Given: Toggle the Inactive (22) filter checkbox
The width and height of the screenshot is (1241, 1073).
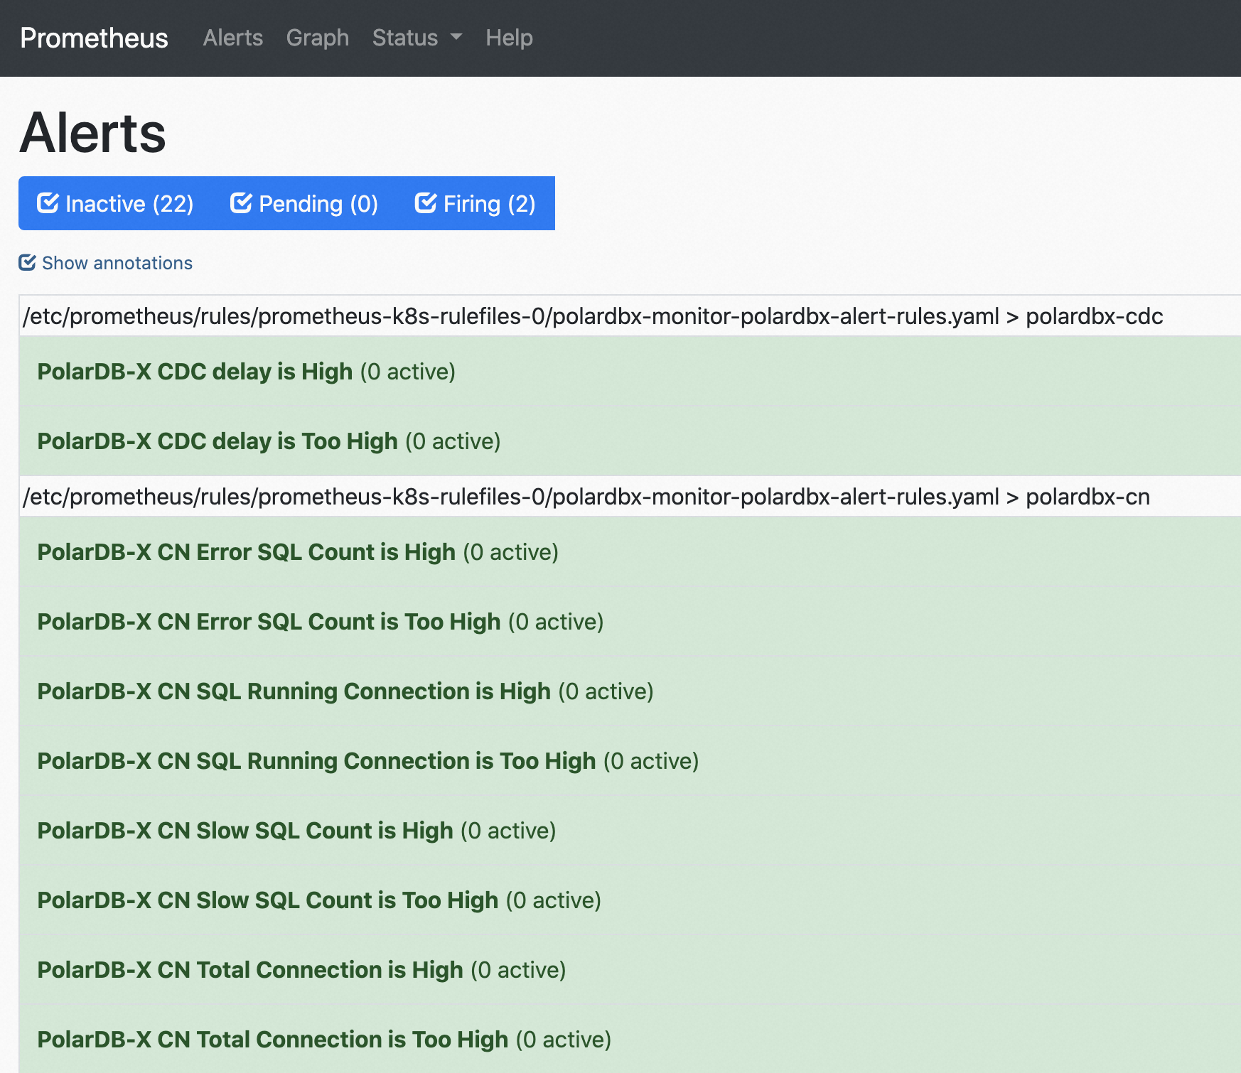Looking at the screenshot, I should (115, 204).
